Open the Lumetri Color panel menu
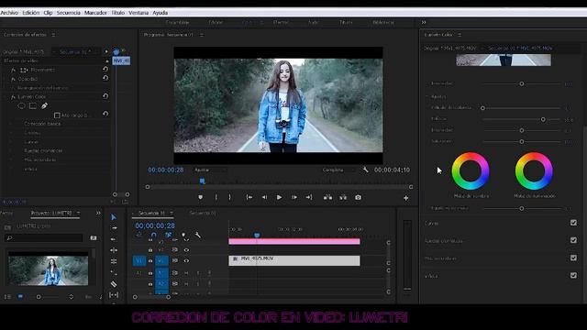 coord(460,35)
